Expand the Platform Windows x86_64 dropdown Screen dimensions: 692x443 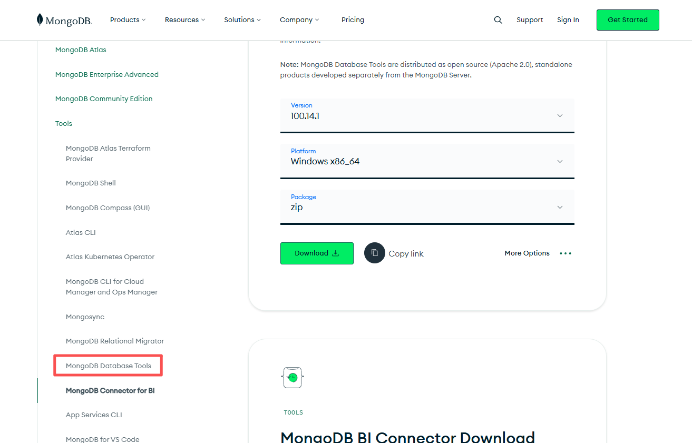427,162
